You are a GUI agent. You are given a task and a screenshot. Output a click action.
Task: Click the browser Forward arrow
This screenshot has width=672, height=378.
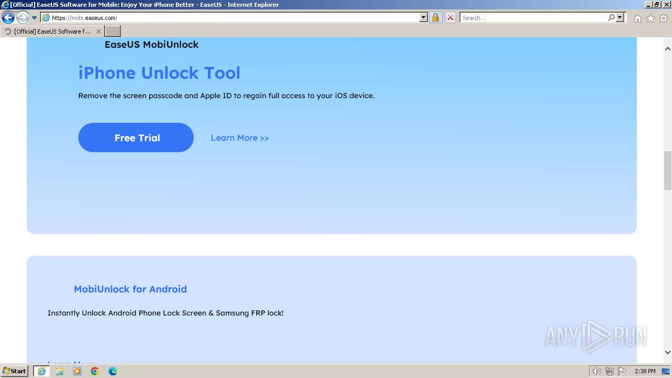click(x=23, y=18)
